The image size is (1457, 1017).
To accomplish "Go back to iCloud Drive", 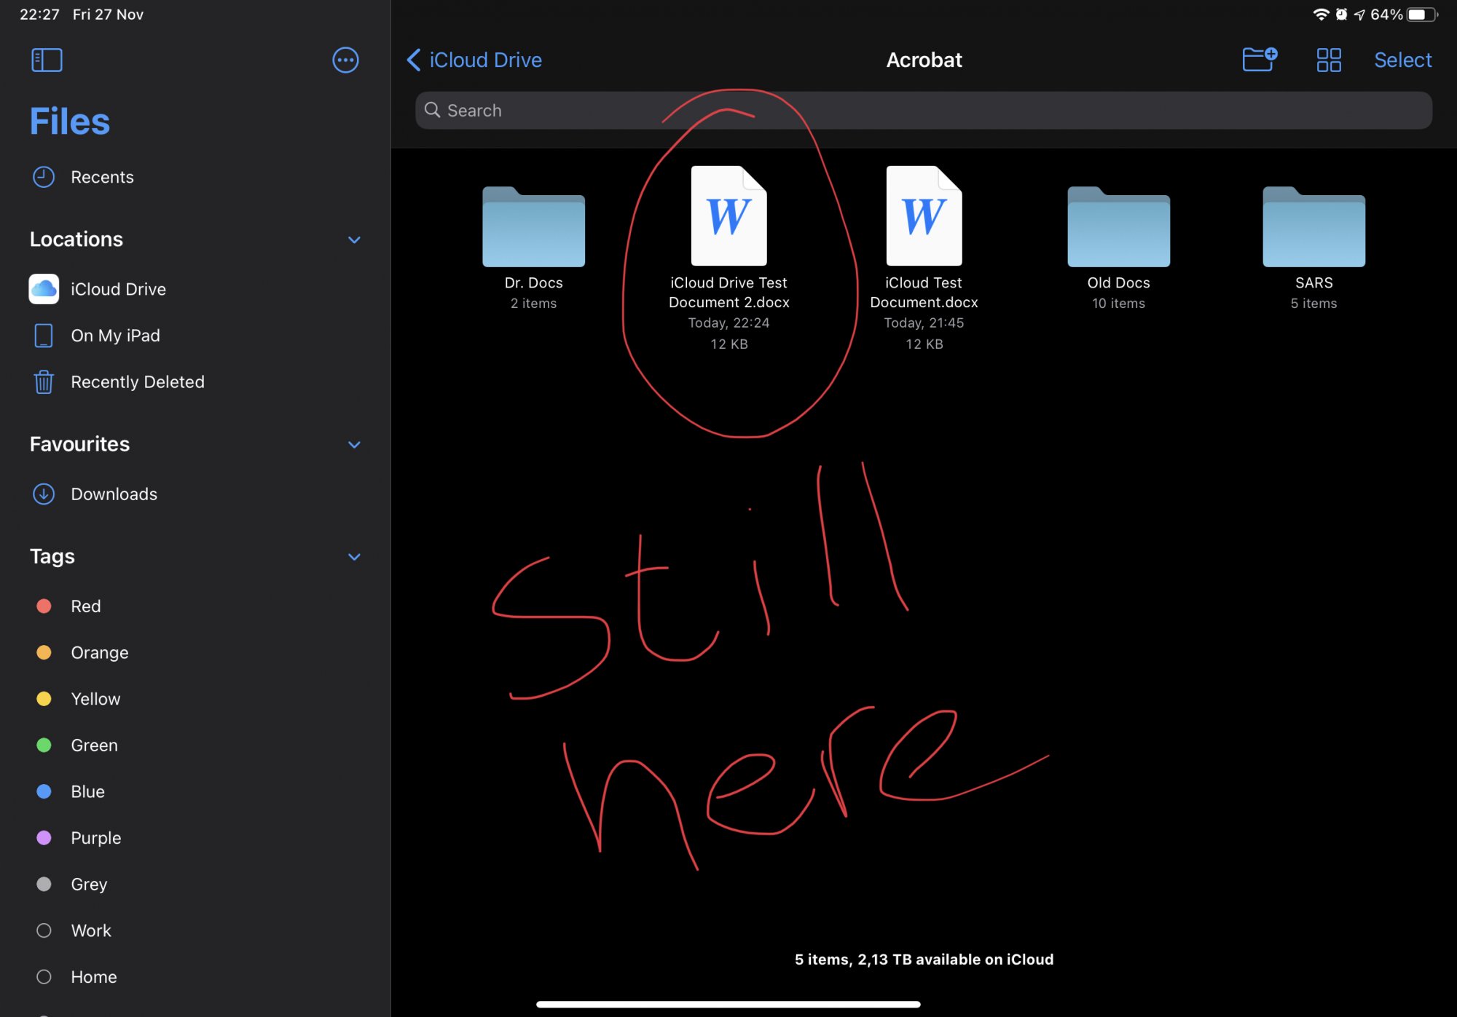I will [x=474, y=60].
